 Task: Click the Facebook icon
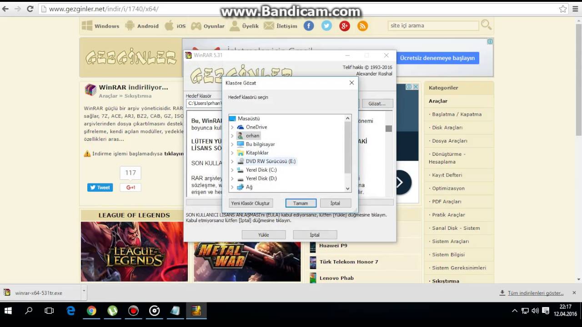(309, 26)
